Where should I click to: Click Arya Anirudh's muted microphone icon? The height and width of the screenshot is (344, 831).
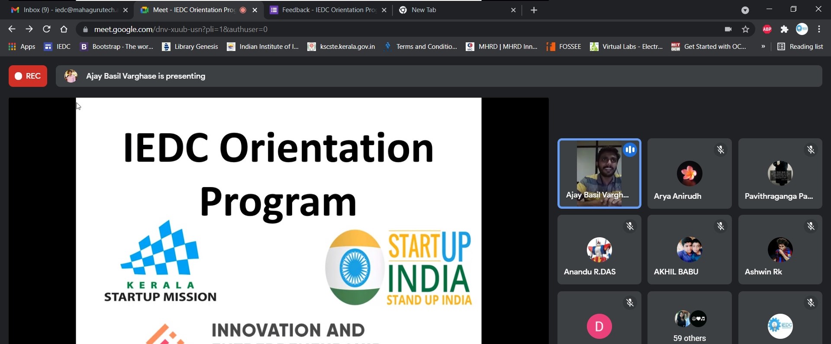click(721, 150)
